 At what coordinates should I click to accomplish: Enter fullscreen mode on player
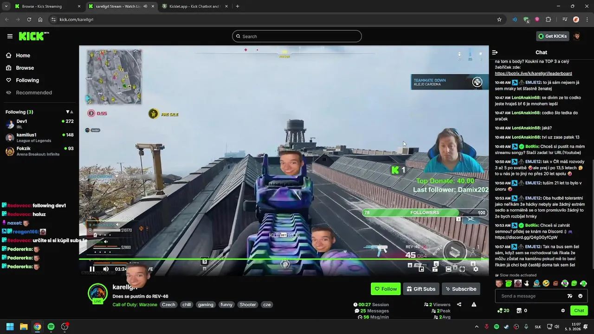[462, 269]
